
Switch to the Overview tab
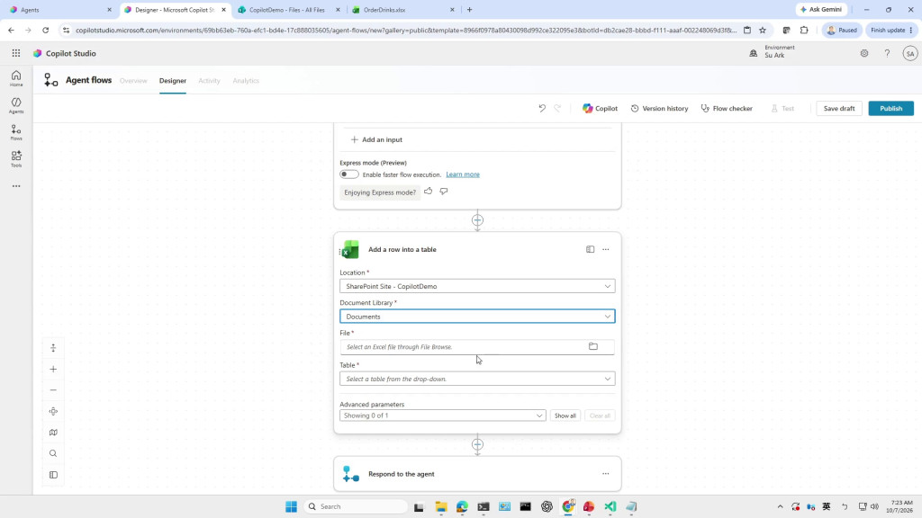pyautogui.click(x=133, y=80)
